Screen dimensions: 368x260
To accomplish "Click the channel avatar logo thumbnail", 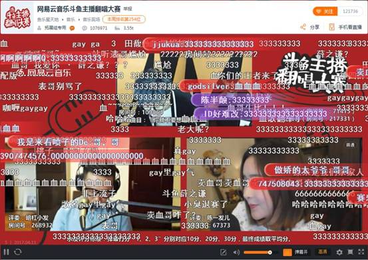I will 17,17.
